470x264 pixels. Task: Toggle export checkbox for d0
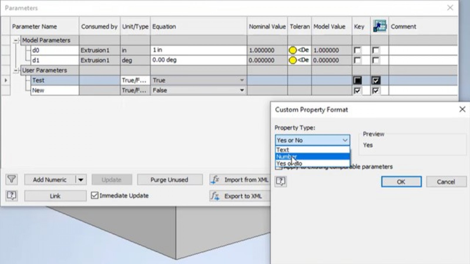pos(375,50)
